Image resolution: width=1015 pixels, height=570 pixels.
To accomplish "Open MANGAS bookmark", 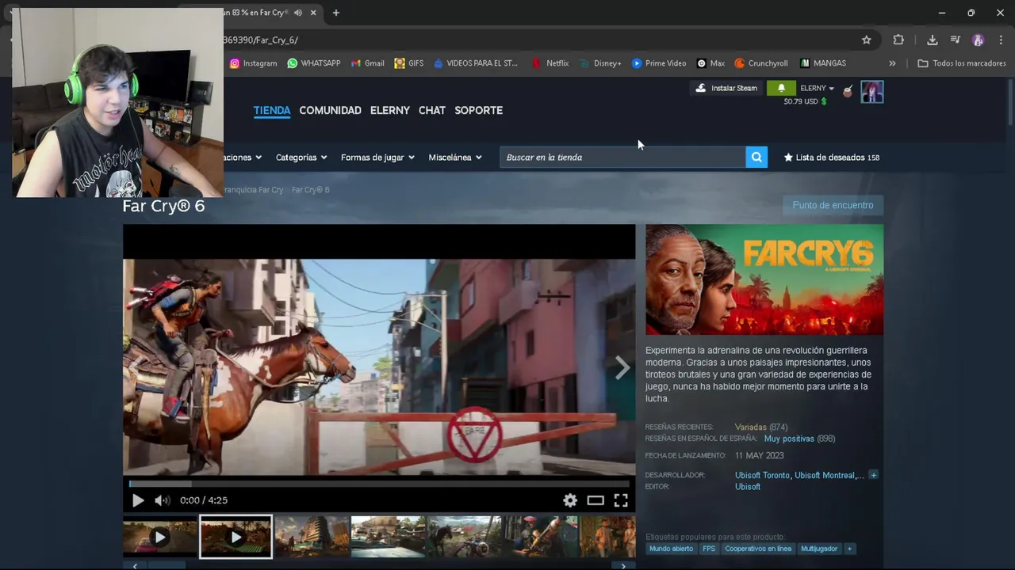I will click(x=823, y=63).
